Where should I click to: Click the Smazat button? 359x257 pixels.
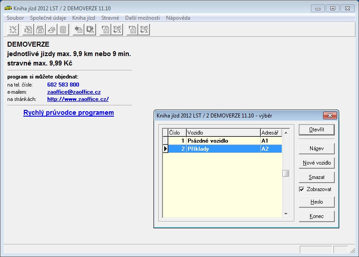[x=317, y=177]
